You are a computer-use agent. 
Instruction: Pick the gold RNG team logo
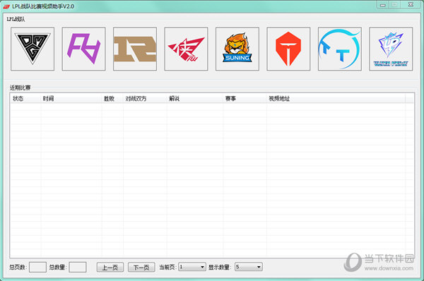(135, 49)
